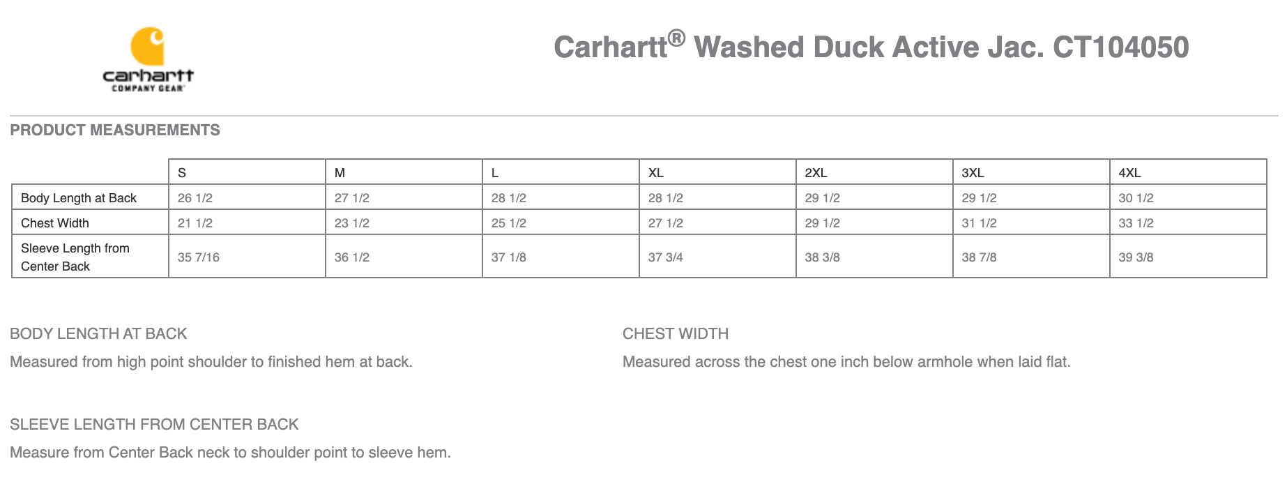Image resolution: width=1287 pixels, height=498 pixels.
Task: Click the 2XL size column header
Action: [816, 173]
